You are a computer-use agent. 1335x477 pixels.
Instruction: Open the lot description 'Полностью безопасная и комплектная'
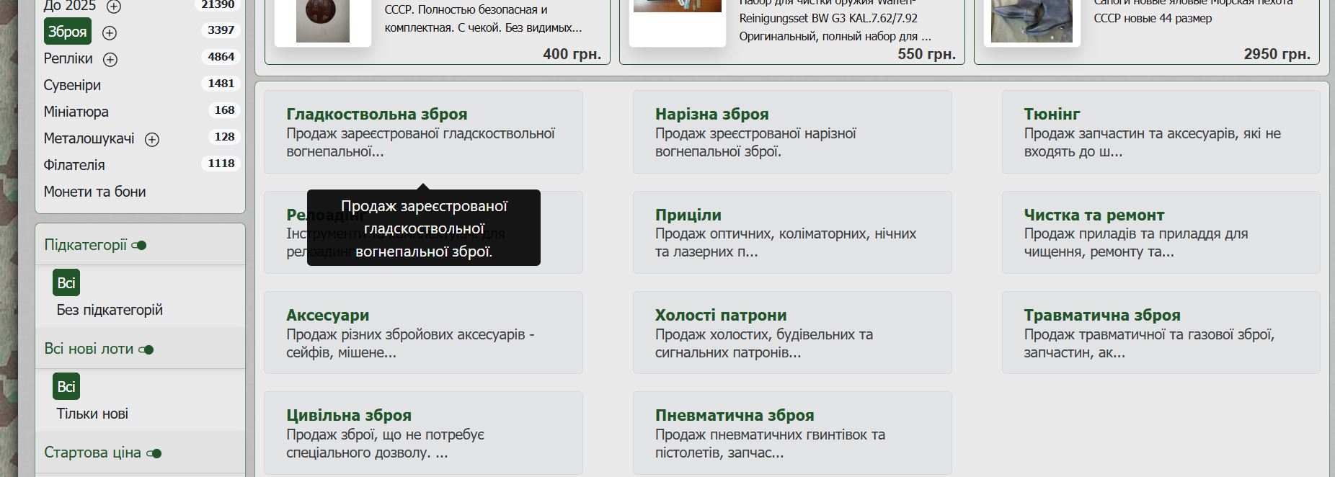coord(483,19)
